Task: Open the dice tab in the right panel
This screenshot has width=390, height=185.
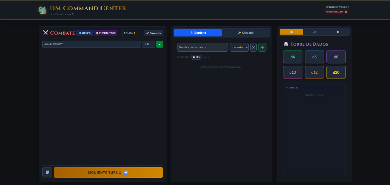Action: [x=291, y=32]
